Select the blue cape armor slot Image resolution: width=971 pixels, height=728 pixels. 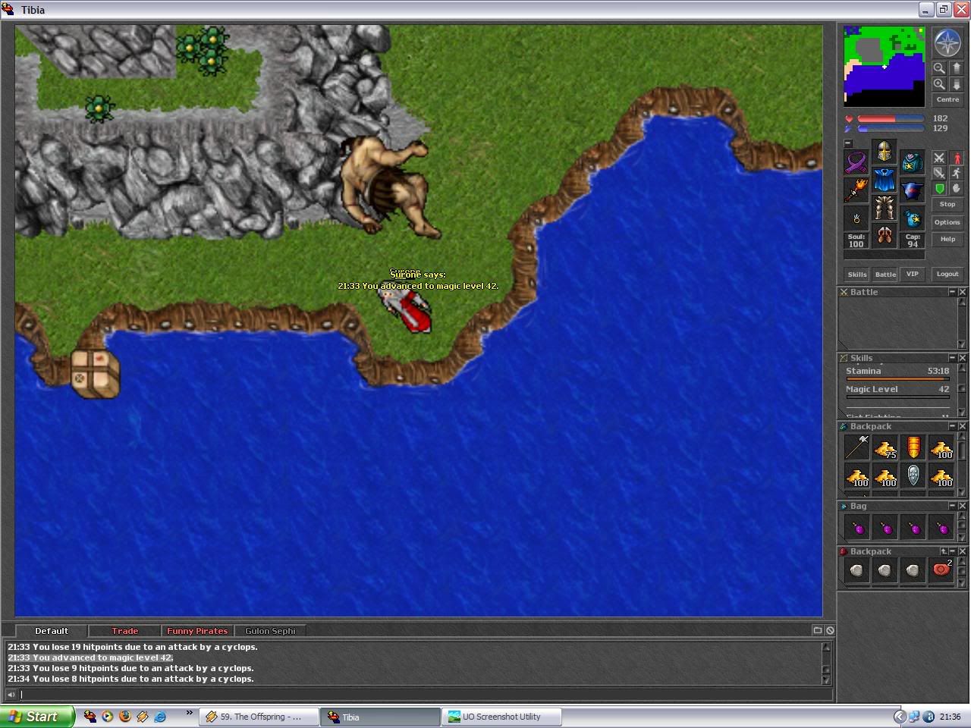(884, 180)
